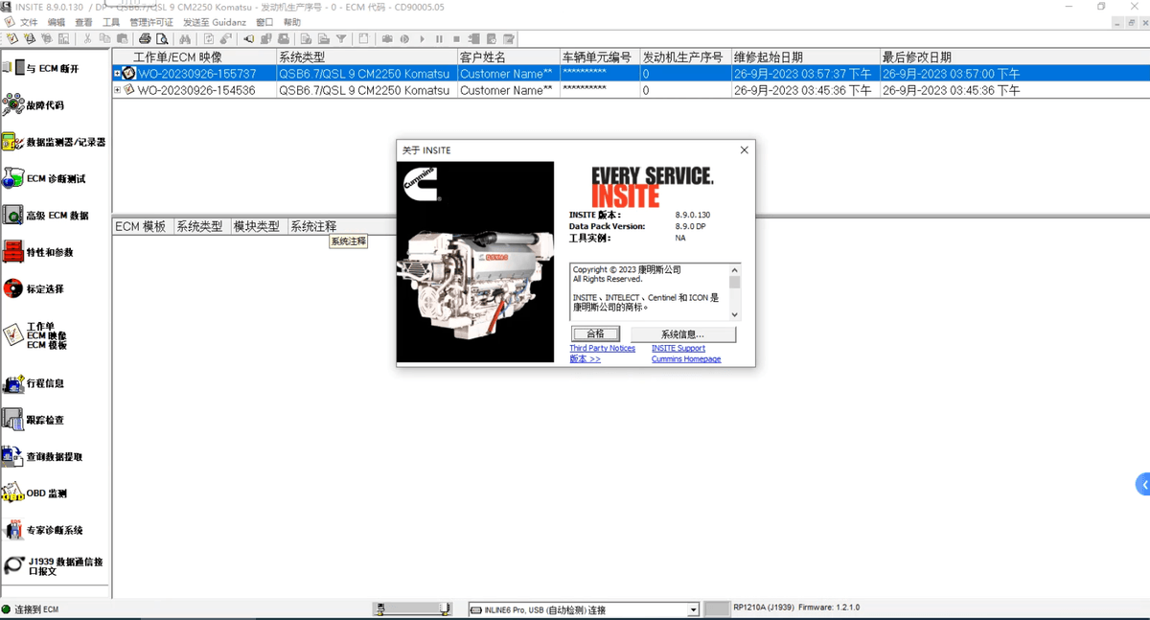Click the 标定选择 calibration disc icon
Image resolution: width=1150 pixels, height=620 pixels.
(12, 288)
